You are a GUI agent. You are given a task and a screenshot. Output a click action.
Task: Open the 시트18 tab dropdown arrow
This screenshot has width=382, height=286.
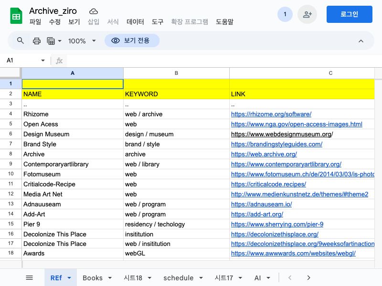149,278
